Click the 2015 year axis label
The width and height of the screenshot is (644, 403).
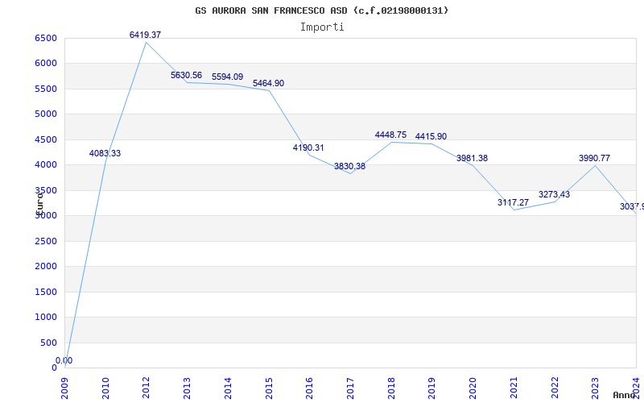tap(269, 388)
